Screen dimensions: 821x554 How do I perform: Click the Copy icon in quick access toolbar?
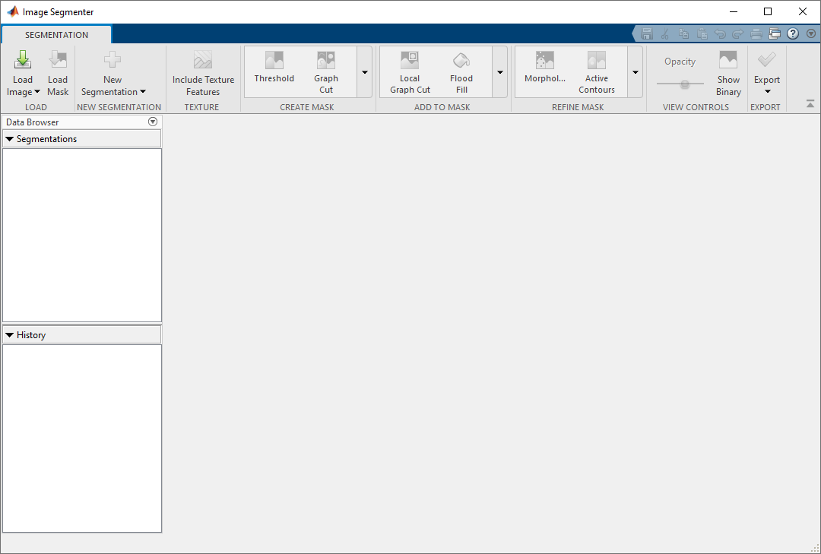click(x=683, y=34)
